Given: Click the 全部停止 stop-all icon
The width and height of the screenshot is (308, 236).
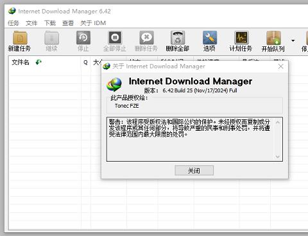Looking at the screenshot, I should 115,38.
